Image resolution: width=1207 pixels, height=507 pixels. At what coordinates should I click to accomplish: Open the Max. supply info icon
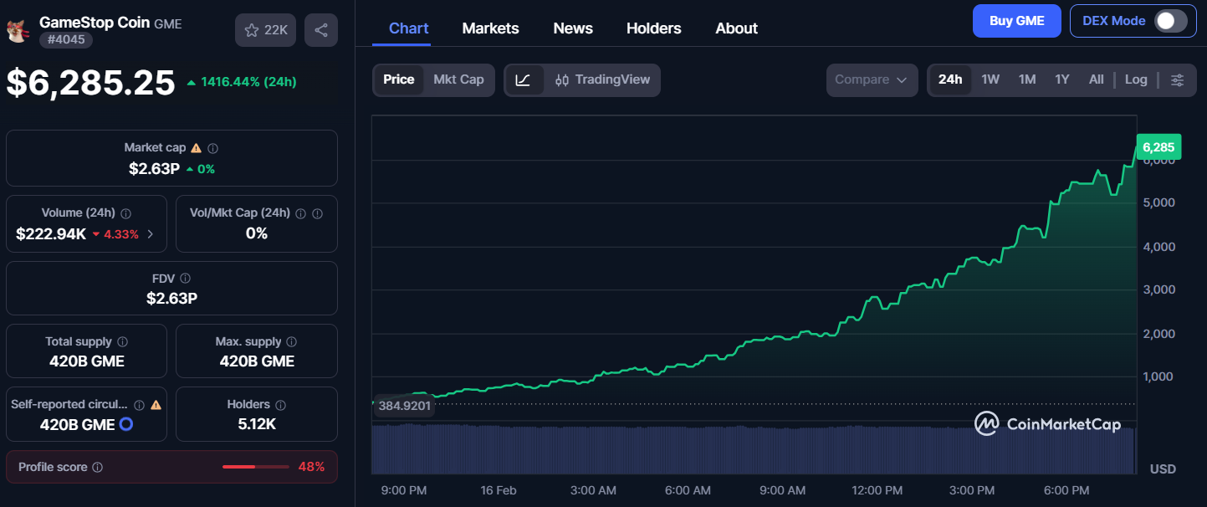pos(291,342)
